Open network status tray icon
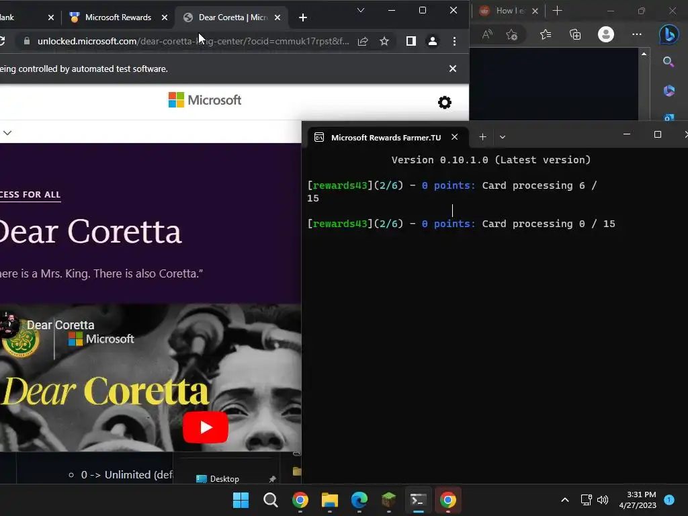Screen dimensions: 688x516 [x=586, y=500]
